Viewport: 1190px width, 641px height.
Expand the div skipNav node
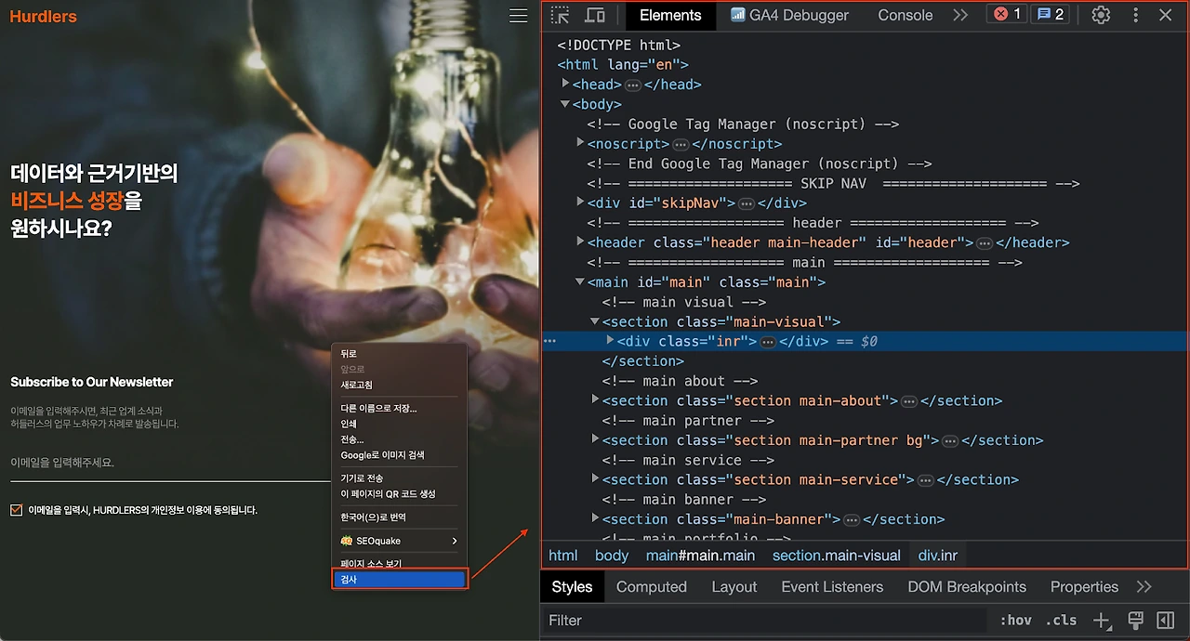pos(580,203)
